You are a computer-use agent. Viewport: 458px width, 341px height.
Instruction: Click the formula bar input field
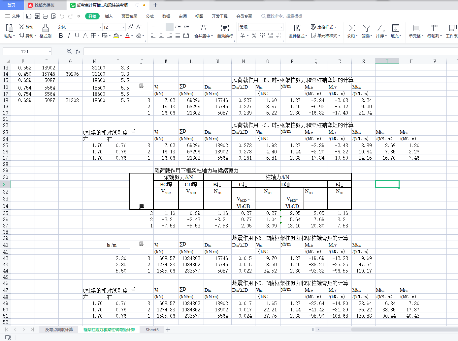click(271, 51)
